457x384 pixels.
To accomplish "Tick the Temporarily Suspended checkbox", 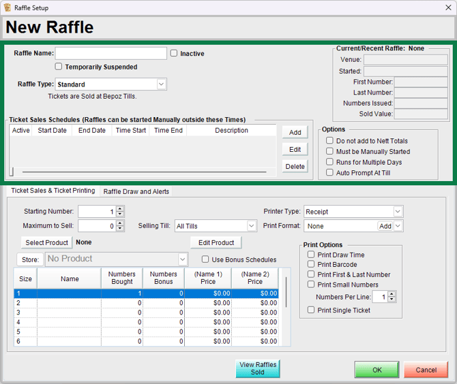I will click(x=59, y=67).
